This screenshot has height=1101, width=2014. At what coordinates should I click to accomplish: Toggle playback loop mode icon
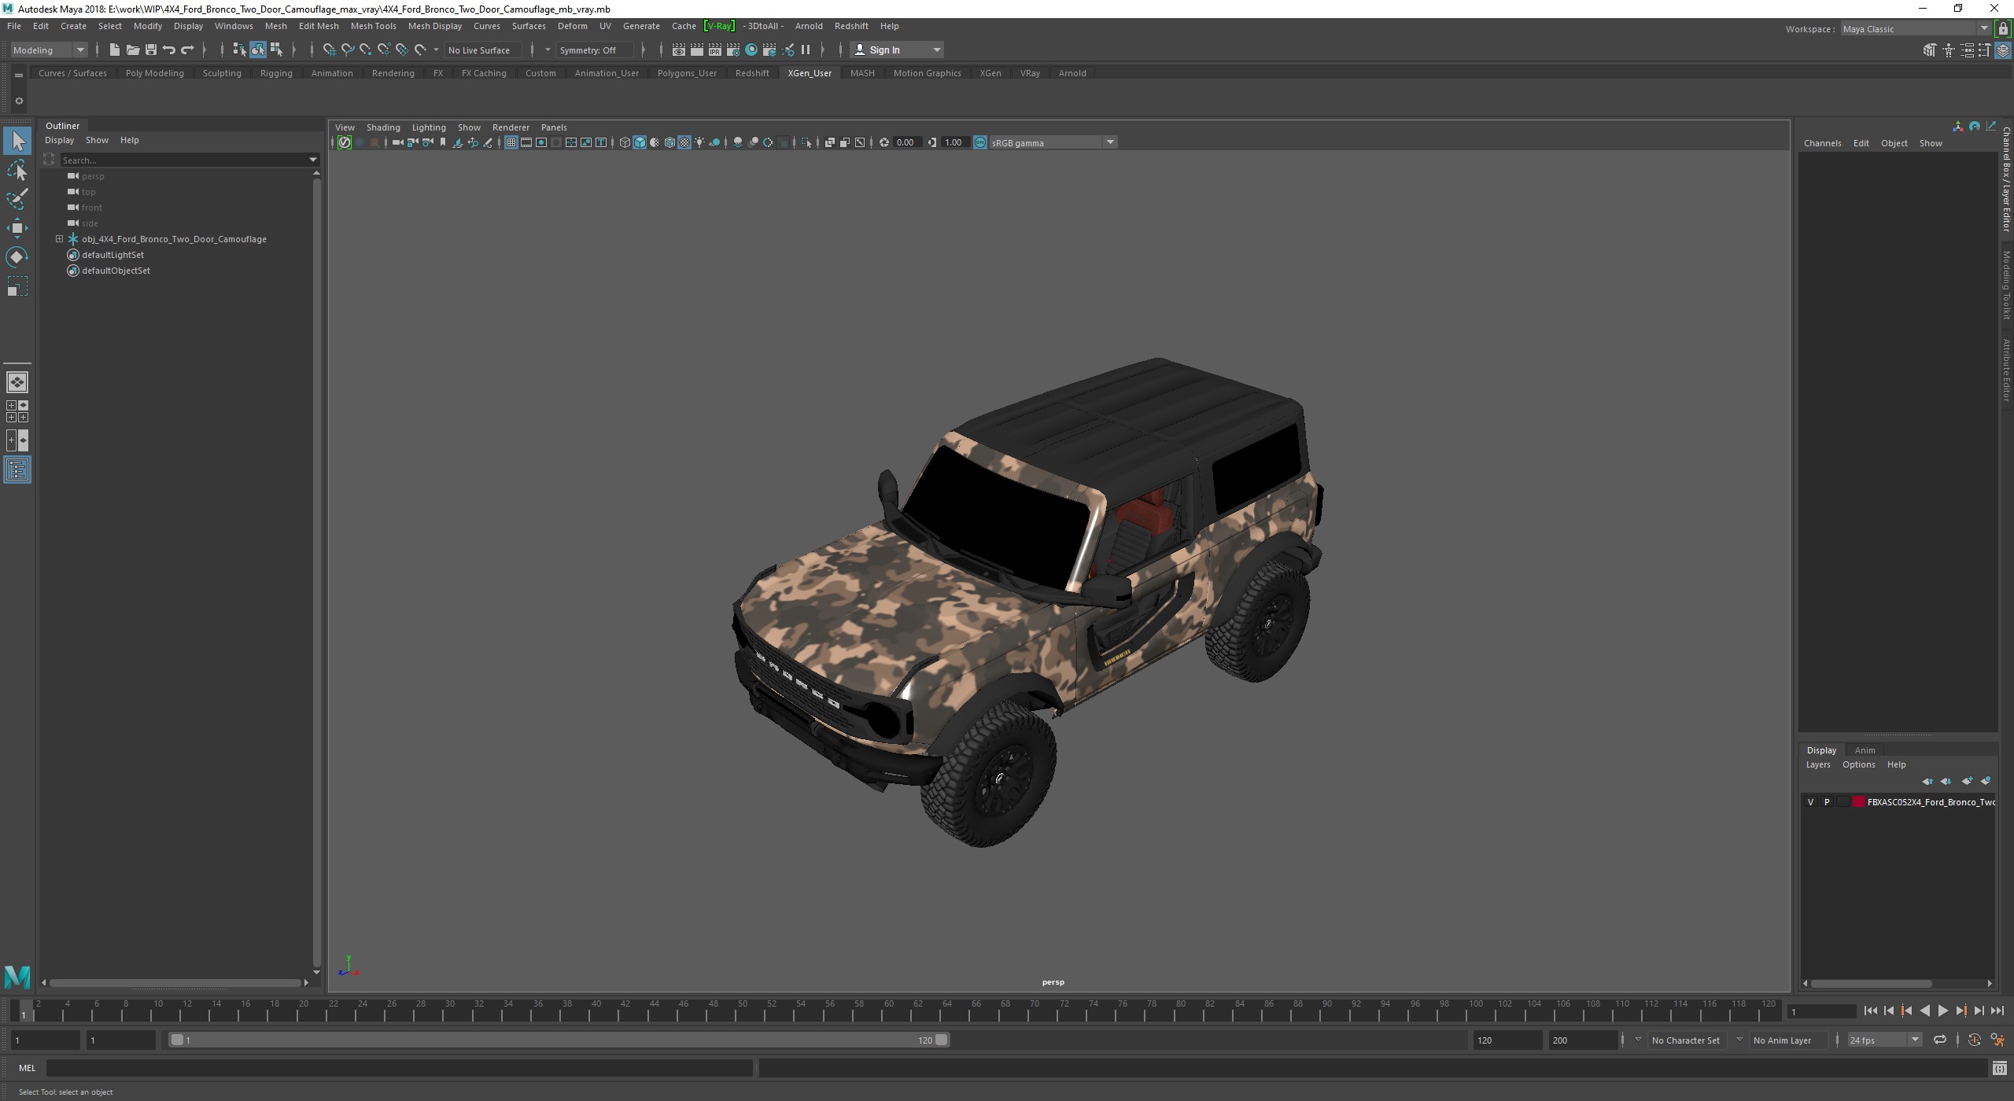coord(1940,1040)
